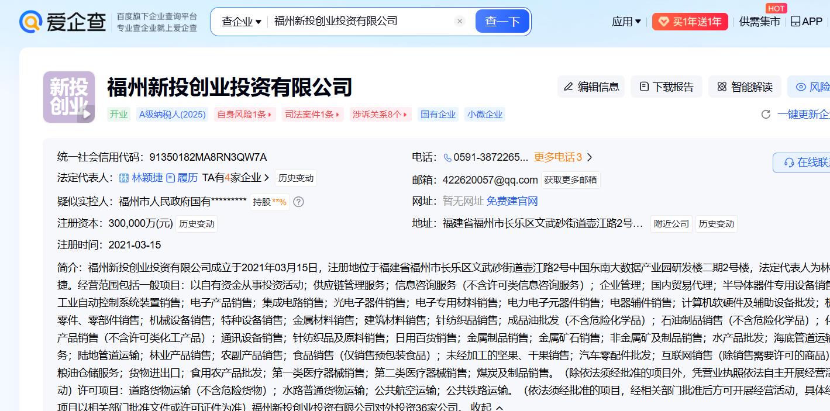Image resolution: width=830 pixels, height=411 pixels.
Task: Click the registered capital 300,000万(元) value
Action: [x=140, y=223]
